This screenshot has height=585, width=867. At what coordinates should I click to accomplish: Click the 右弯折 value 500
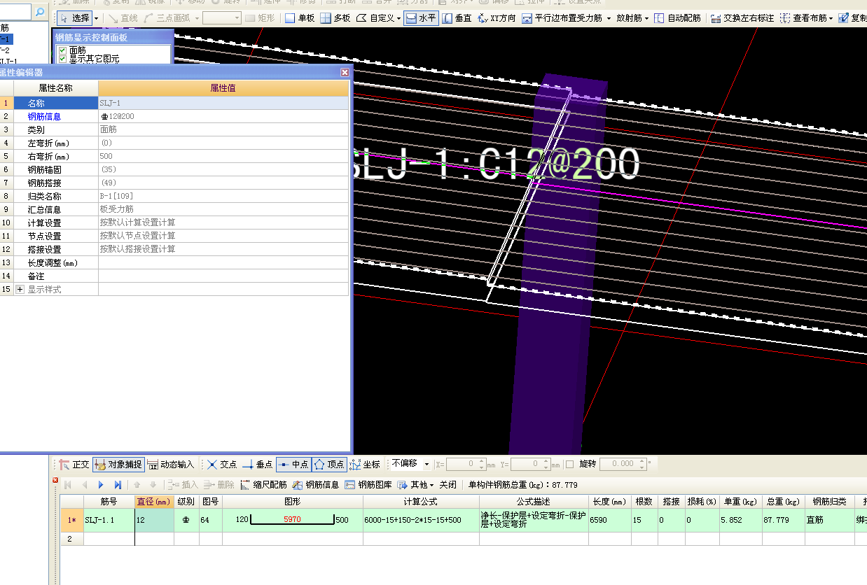click(x=223, y=156)
